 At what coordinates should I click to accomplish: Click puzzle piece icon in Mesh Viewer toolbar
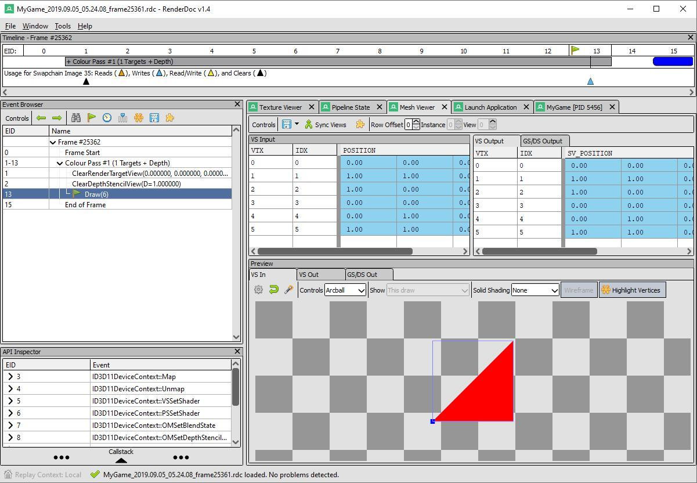point(360,124)
